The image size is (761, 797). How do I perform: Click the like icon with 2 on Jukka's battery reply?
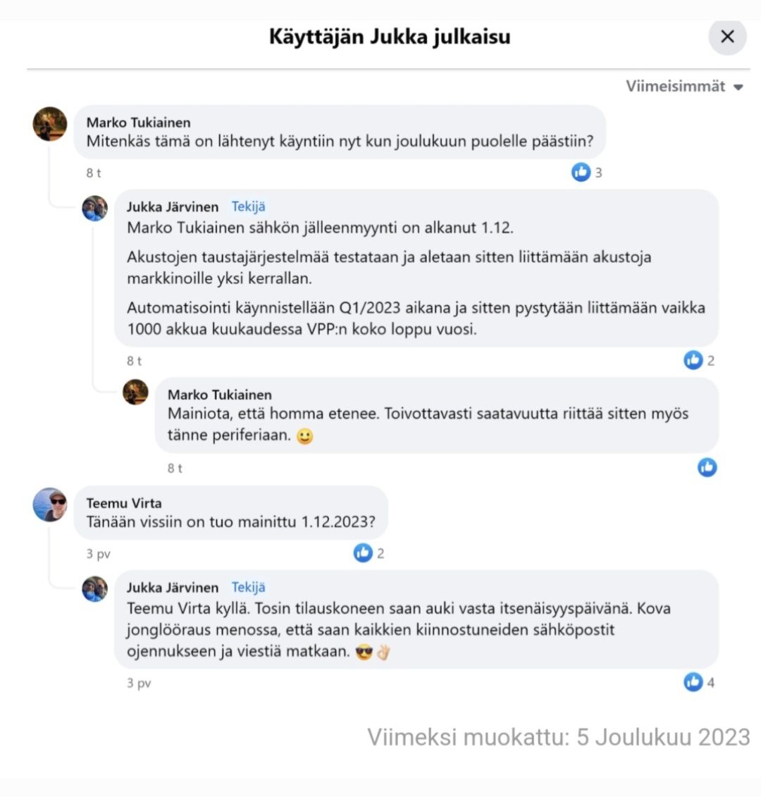[x=693, y=360]
